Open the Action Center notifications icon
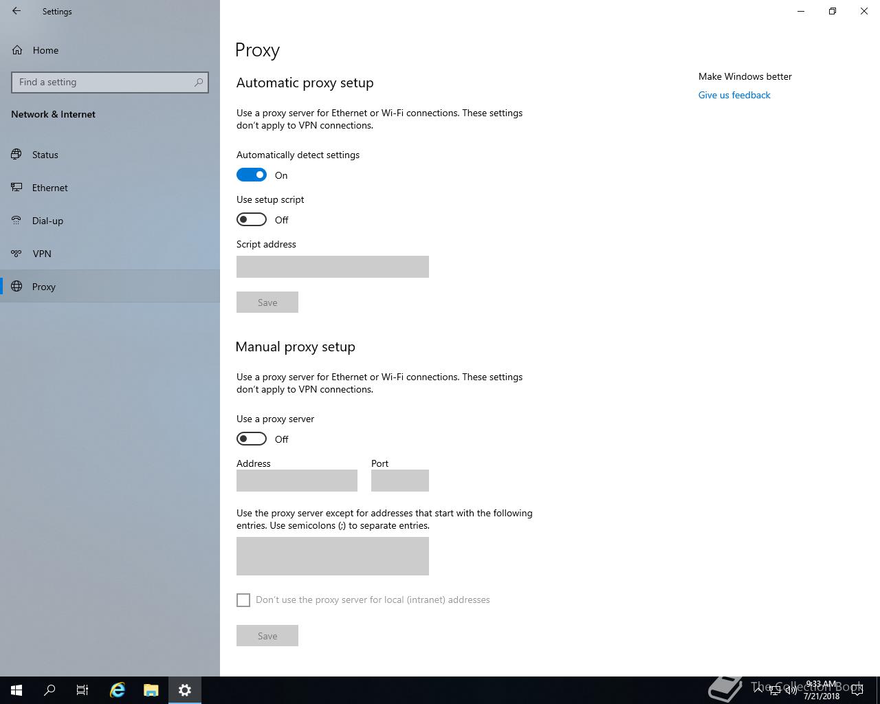Viewport: 880px width, 704px height. pyautogui.click(x=857, y=690)
